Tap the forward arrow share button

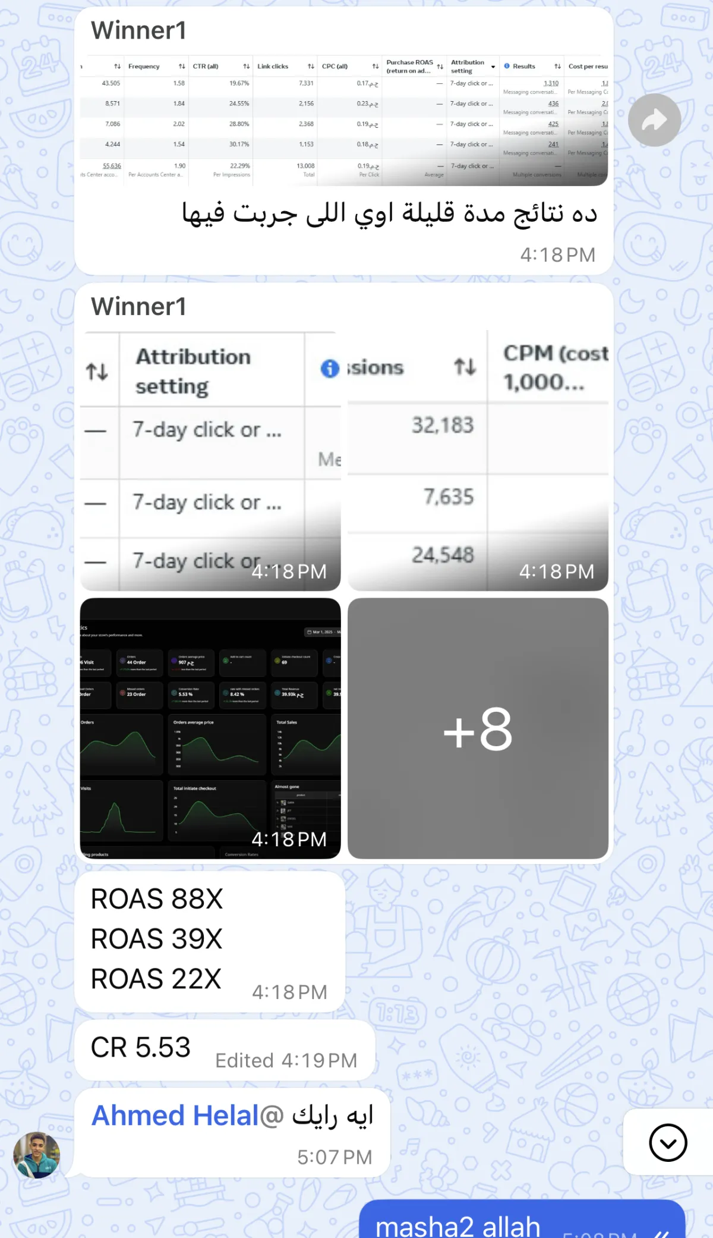pyautogui.click(x=654, y=120)
